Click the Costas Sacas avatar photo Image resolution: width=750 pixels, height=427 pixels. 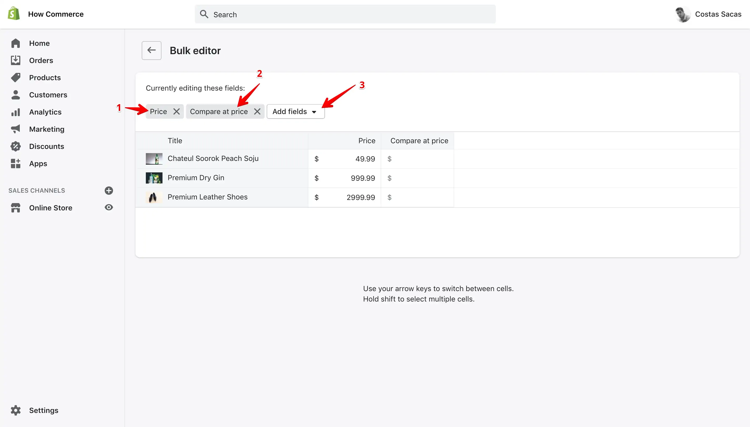point(683,14)
